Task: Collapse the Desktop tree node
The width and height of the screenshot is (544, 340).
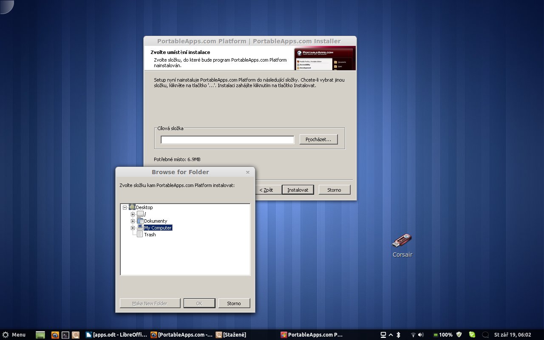Action: 125,207
